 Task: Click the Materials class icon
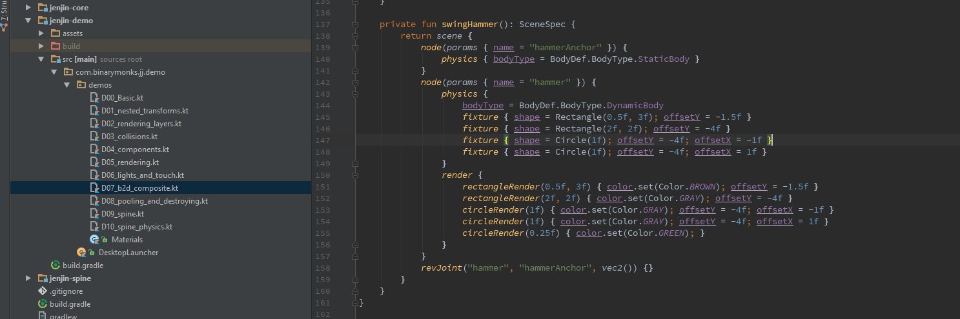(x=94, y=240)
